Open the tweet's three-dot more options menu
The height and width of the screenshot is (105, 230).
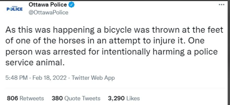(221, 5)
